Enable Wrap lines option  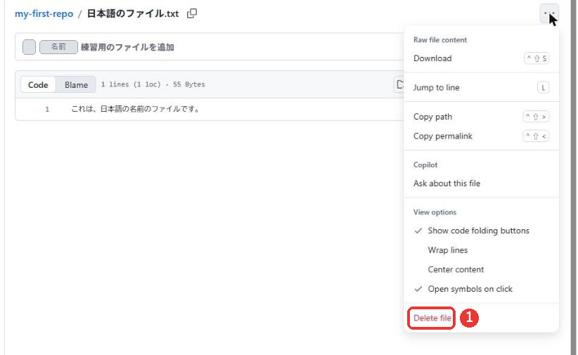pyautogui.click(x=481, y=250)
